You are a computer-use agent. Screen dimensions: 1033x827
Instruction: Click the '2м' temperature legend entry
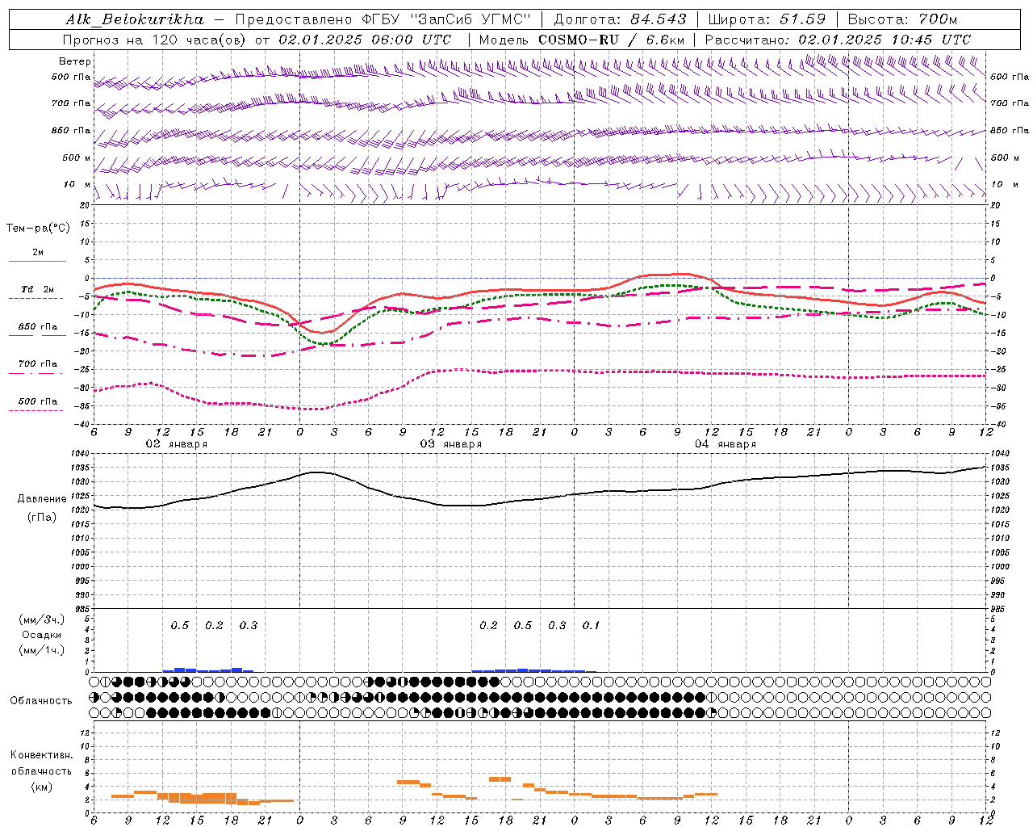[38, 253]
